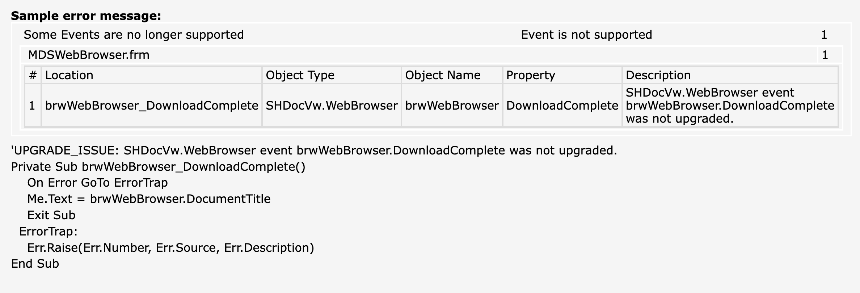The height and width of the screenshot is (293, 860).
Task: Click the "Me.Text = brwWebBrowser.DocumentTitle" line
Action: coord(149,199)
